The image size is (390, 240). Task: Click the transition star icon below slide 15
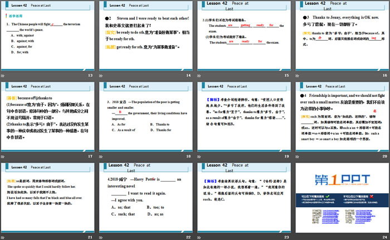tap(199, 75)
